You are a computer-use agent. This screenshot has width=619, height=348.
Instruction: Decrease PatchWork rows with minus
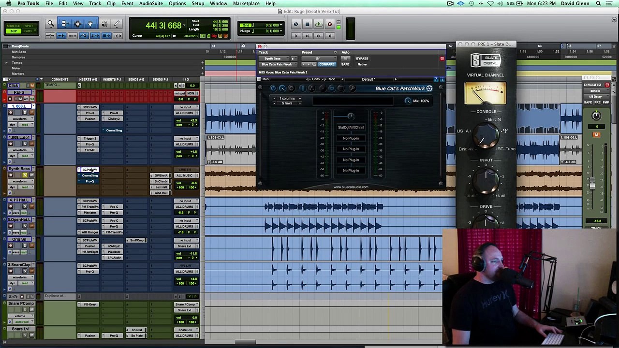pyautogui.click(x=275, y=103)
